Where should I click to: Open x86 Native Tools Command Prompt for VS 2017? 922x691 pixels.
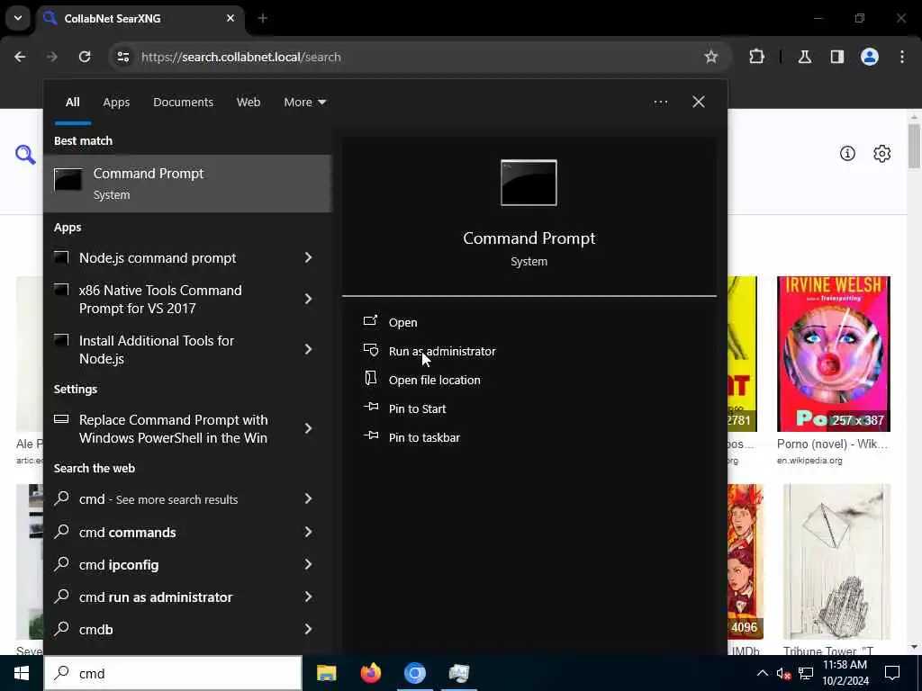pyautogui.click(x=160, y=299)
